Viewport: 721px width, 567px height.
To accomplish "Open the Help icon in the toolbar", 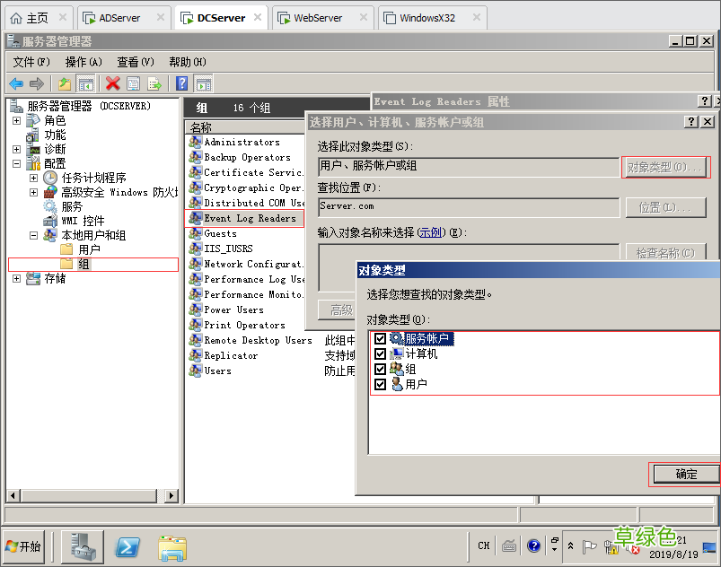I will 180,83.
